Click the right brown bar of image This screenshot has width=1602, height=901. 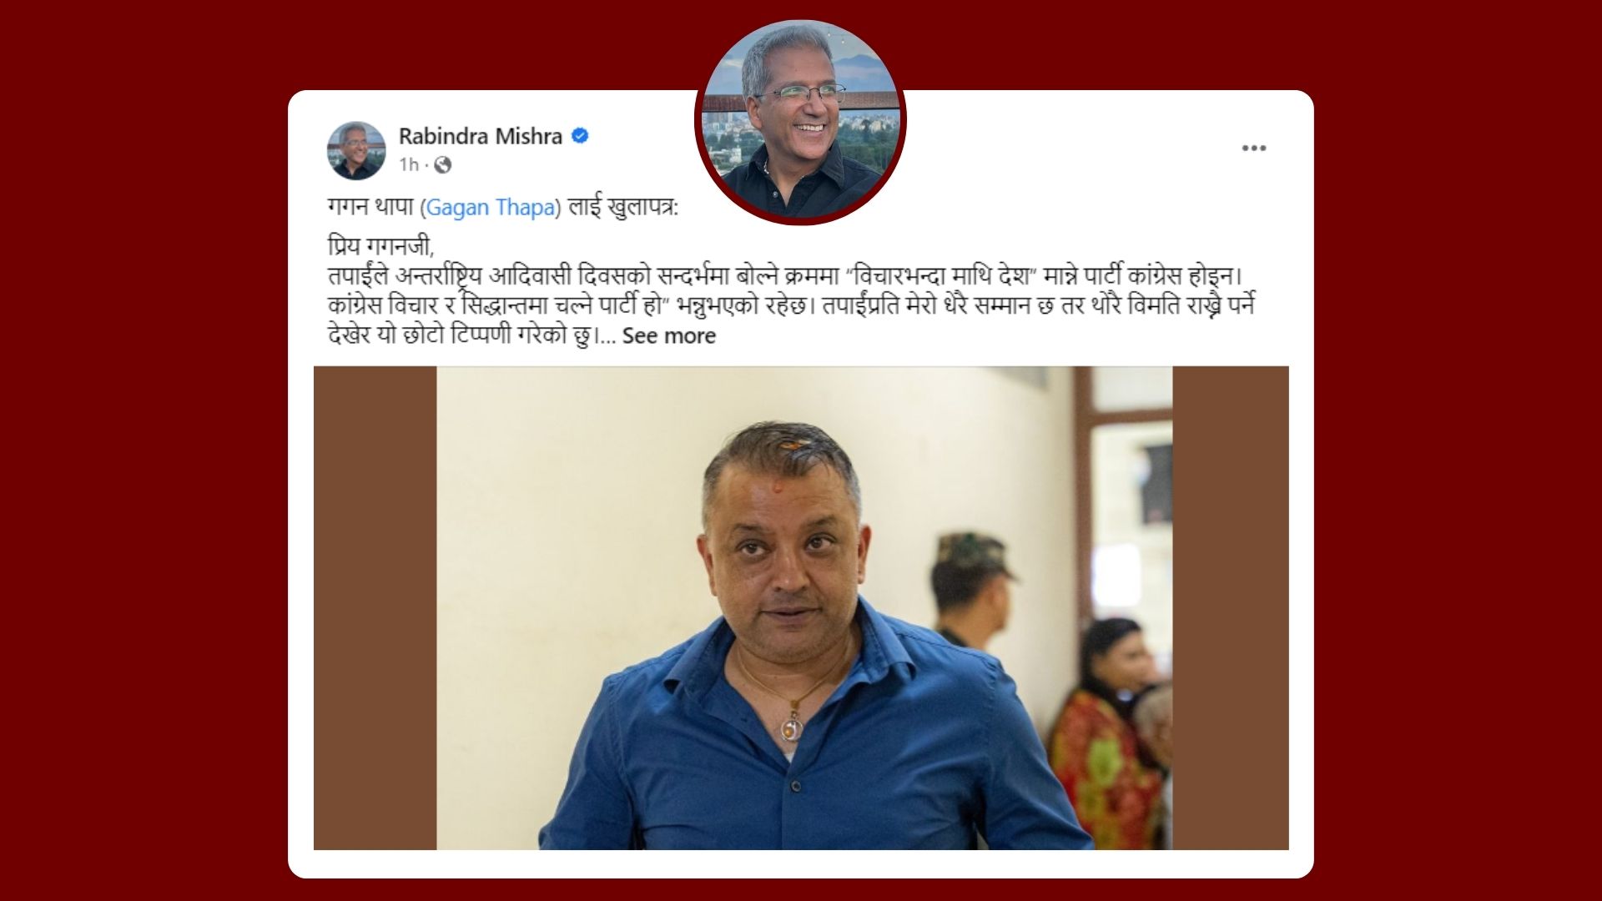1231,608
